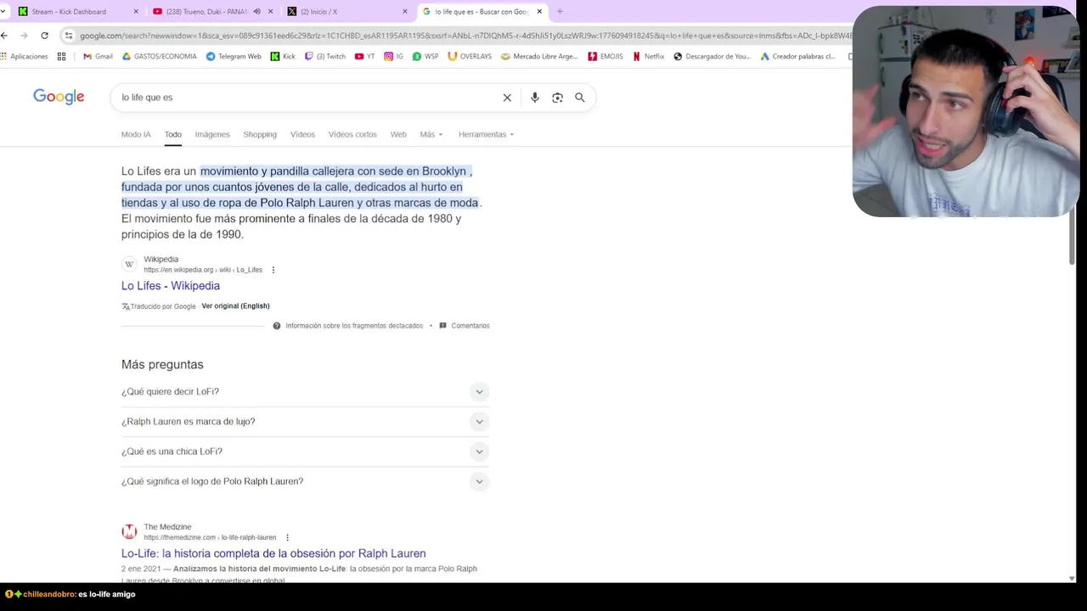This screenshot has width=1087, height=611.
Task: Click the site info icon in the address bar
Action: [x=69, y=36]
